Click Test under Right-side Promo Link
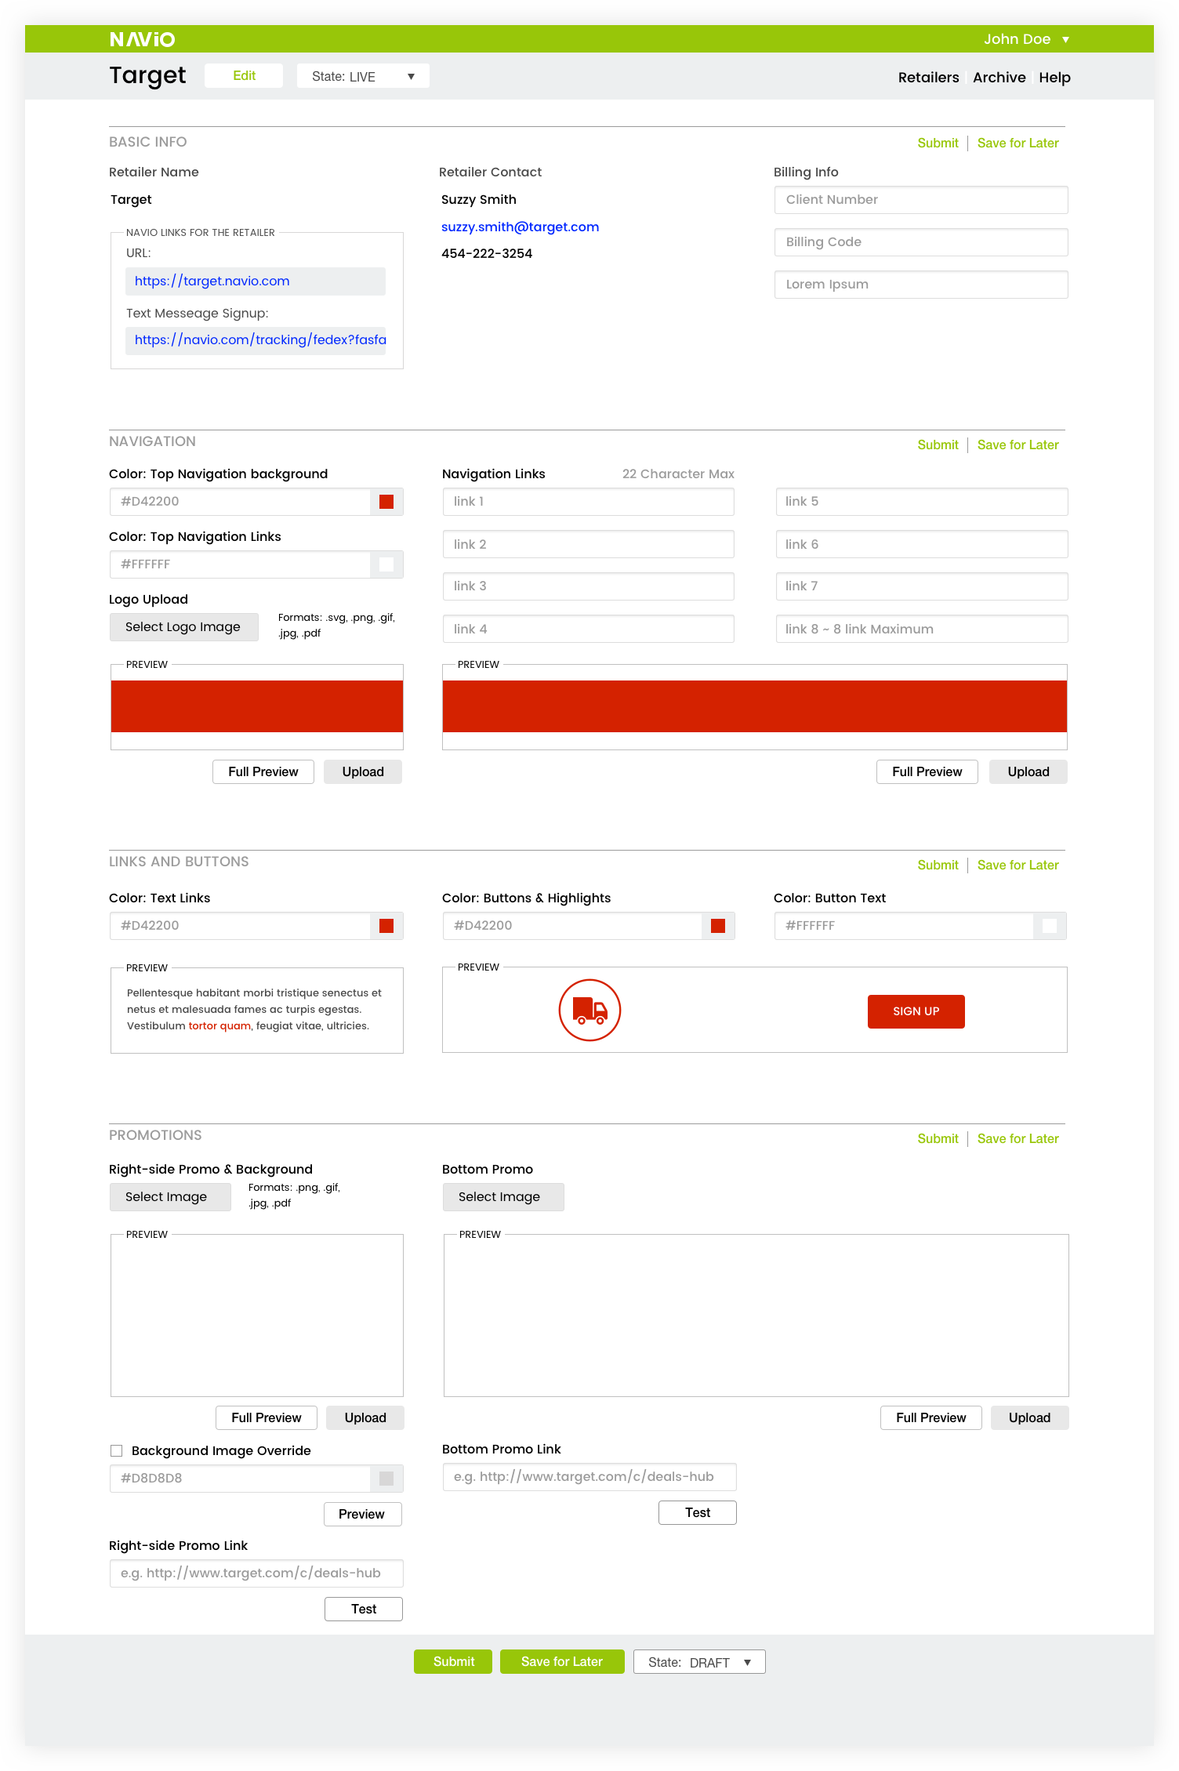This screenshot has height=1771, width=1179. tap(364, 1609)
